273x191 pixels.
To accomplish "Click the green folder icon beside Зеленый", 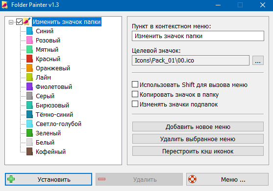I will coord(29,133).
